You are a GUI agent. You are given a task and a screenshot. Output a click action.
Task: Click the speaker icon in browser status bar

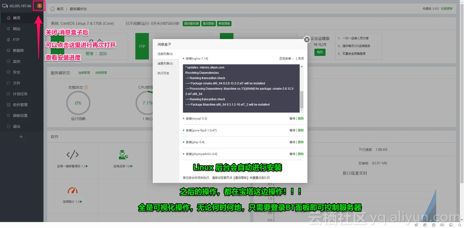pos(442,225)
